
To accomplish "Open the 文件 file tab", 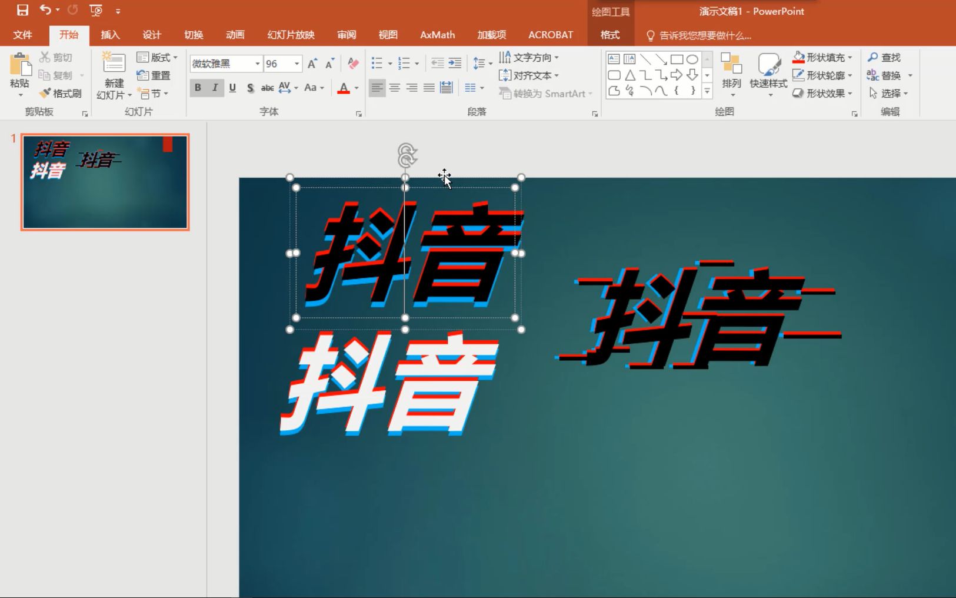I will coord(23,35).
